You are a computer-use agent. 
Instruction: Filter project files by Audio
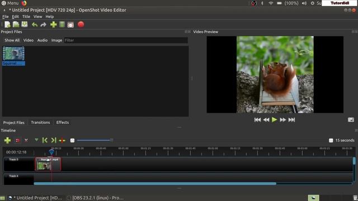point(43,40)
